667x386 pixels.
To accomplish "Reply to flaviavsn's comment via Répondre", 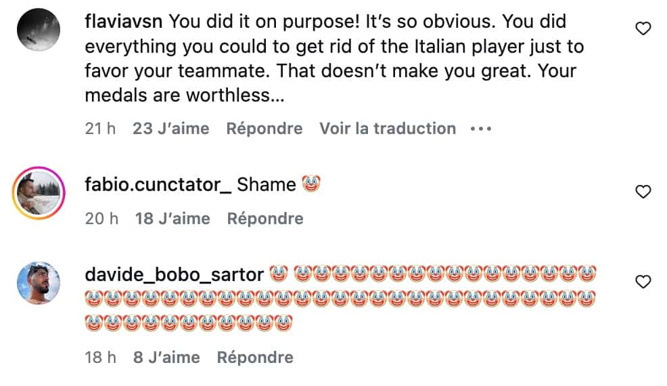I will (x=264, y=129).
